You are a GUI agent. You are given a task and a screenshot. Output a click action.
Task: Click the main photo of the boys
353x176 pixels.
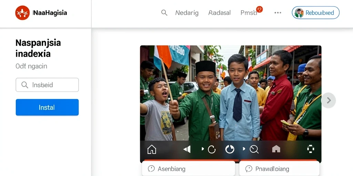[x=231, y=93]
